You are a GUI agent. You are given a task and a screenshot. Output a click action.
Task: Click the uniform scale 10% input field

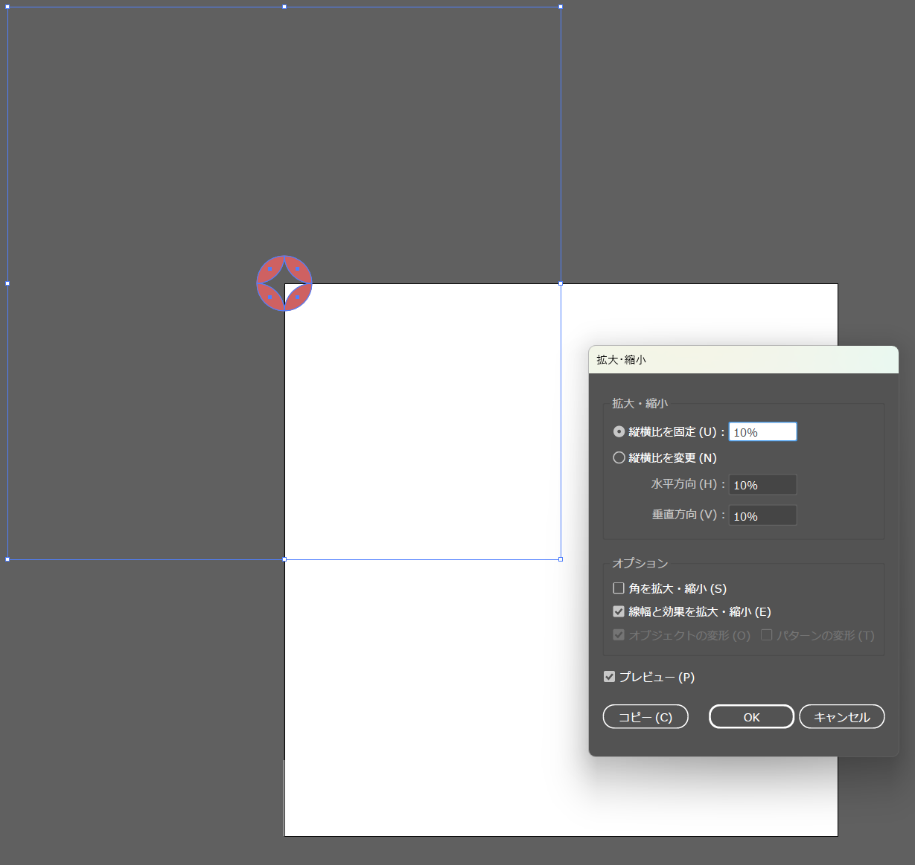tap(762, 432)
